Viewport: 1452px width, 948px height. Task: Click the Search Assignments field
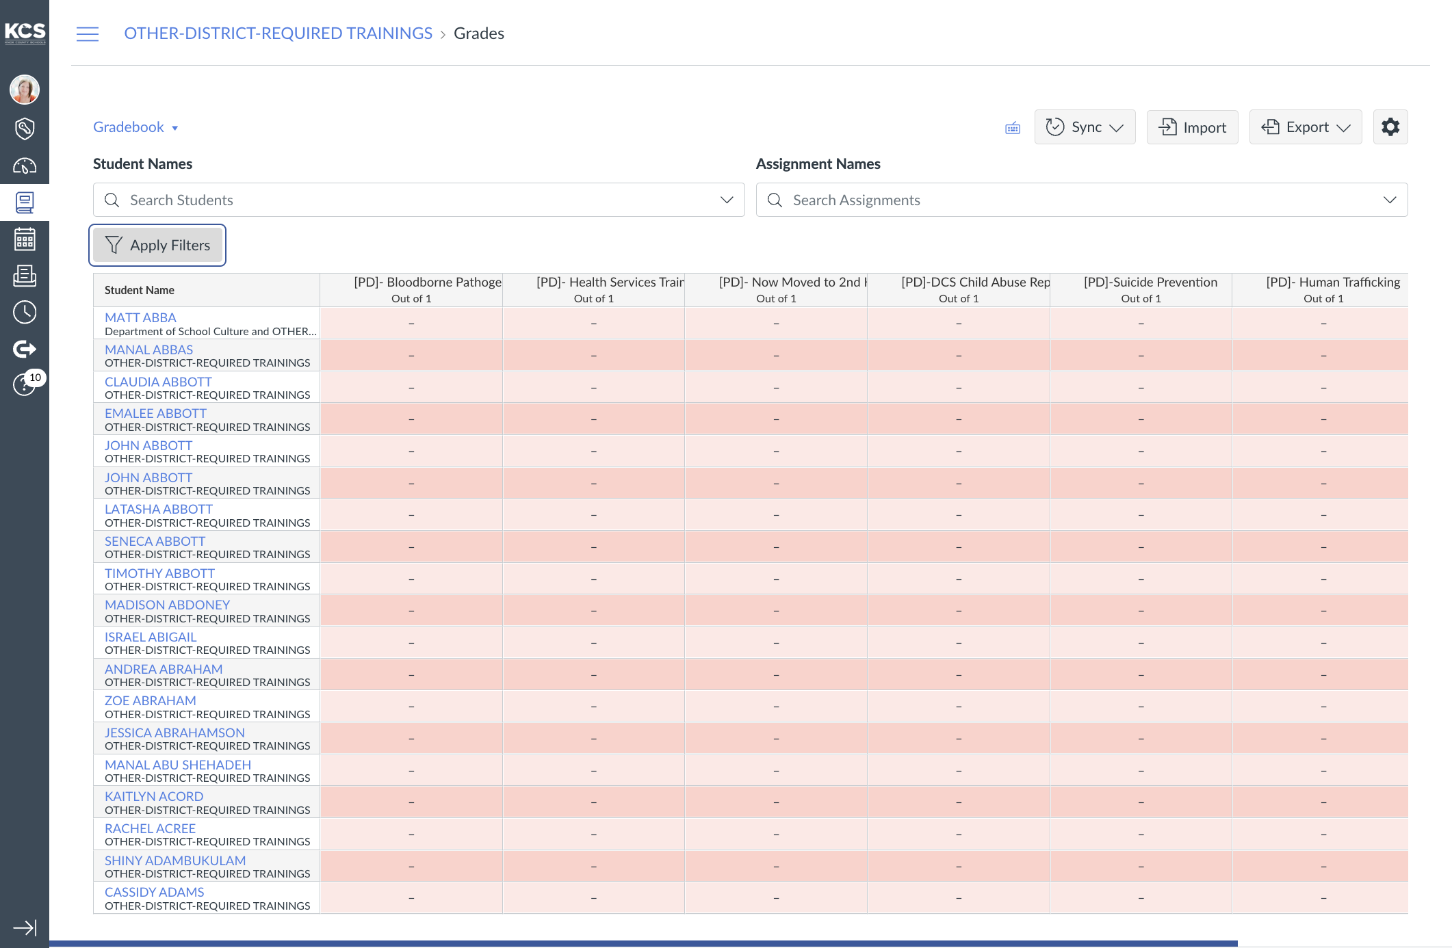1082,200
